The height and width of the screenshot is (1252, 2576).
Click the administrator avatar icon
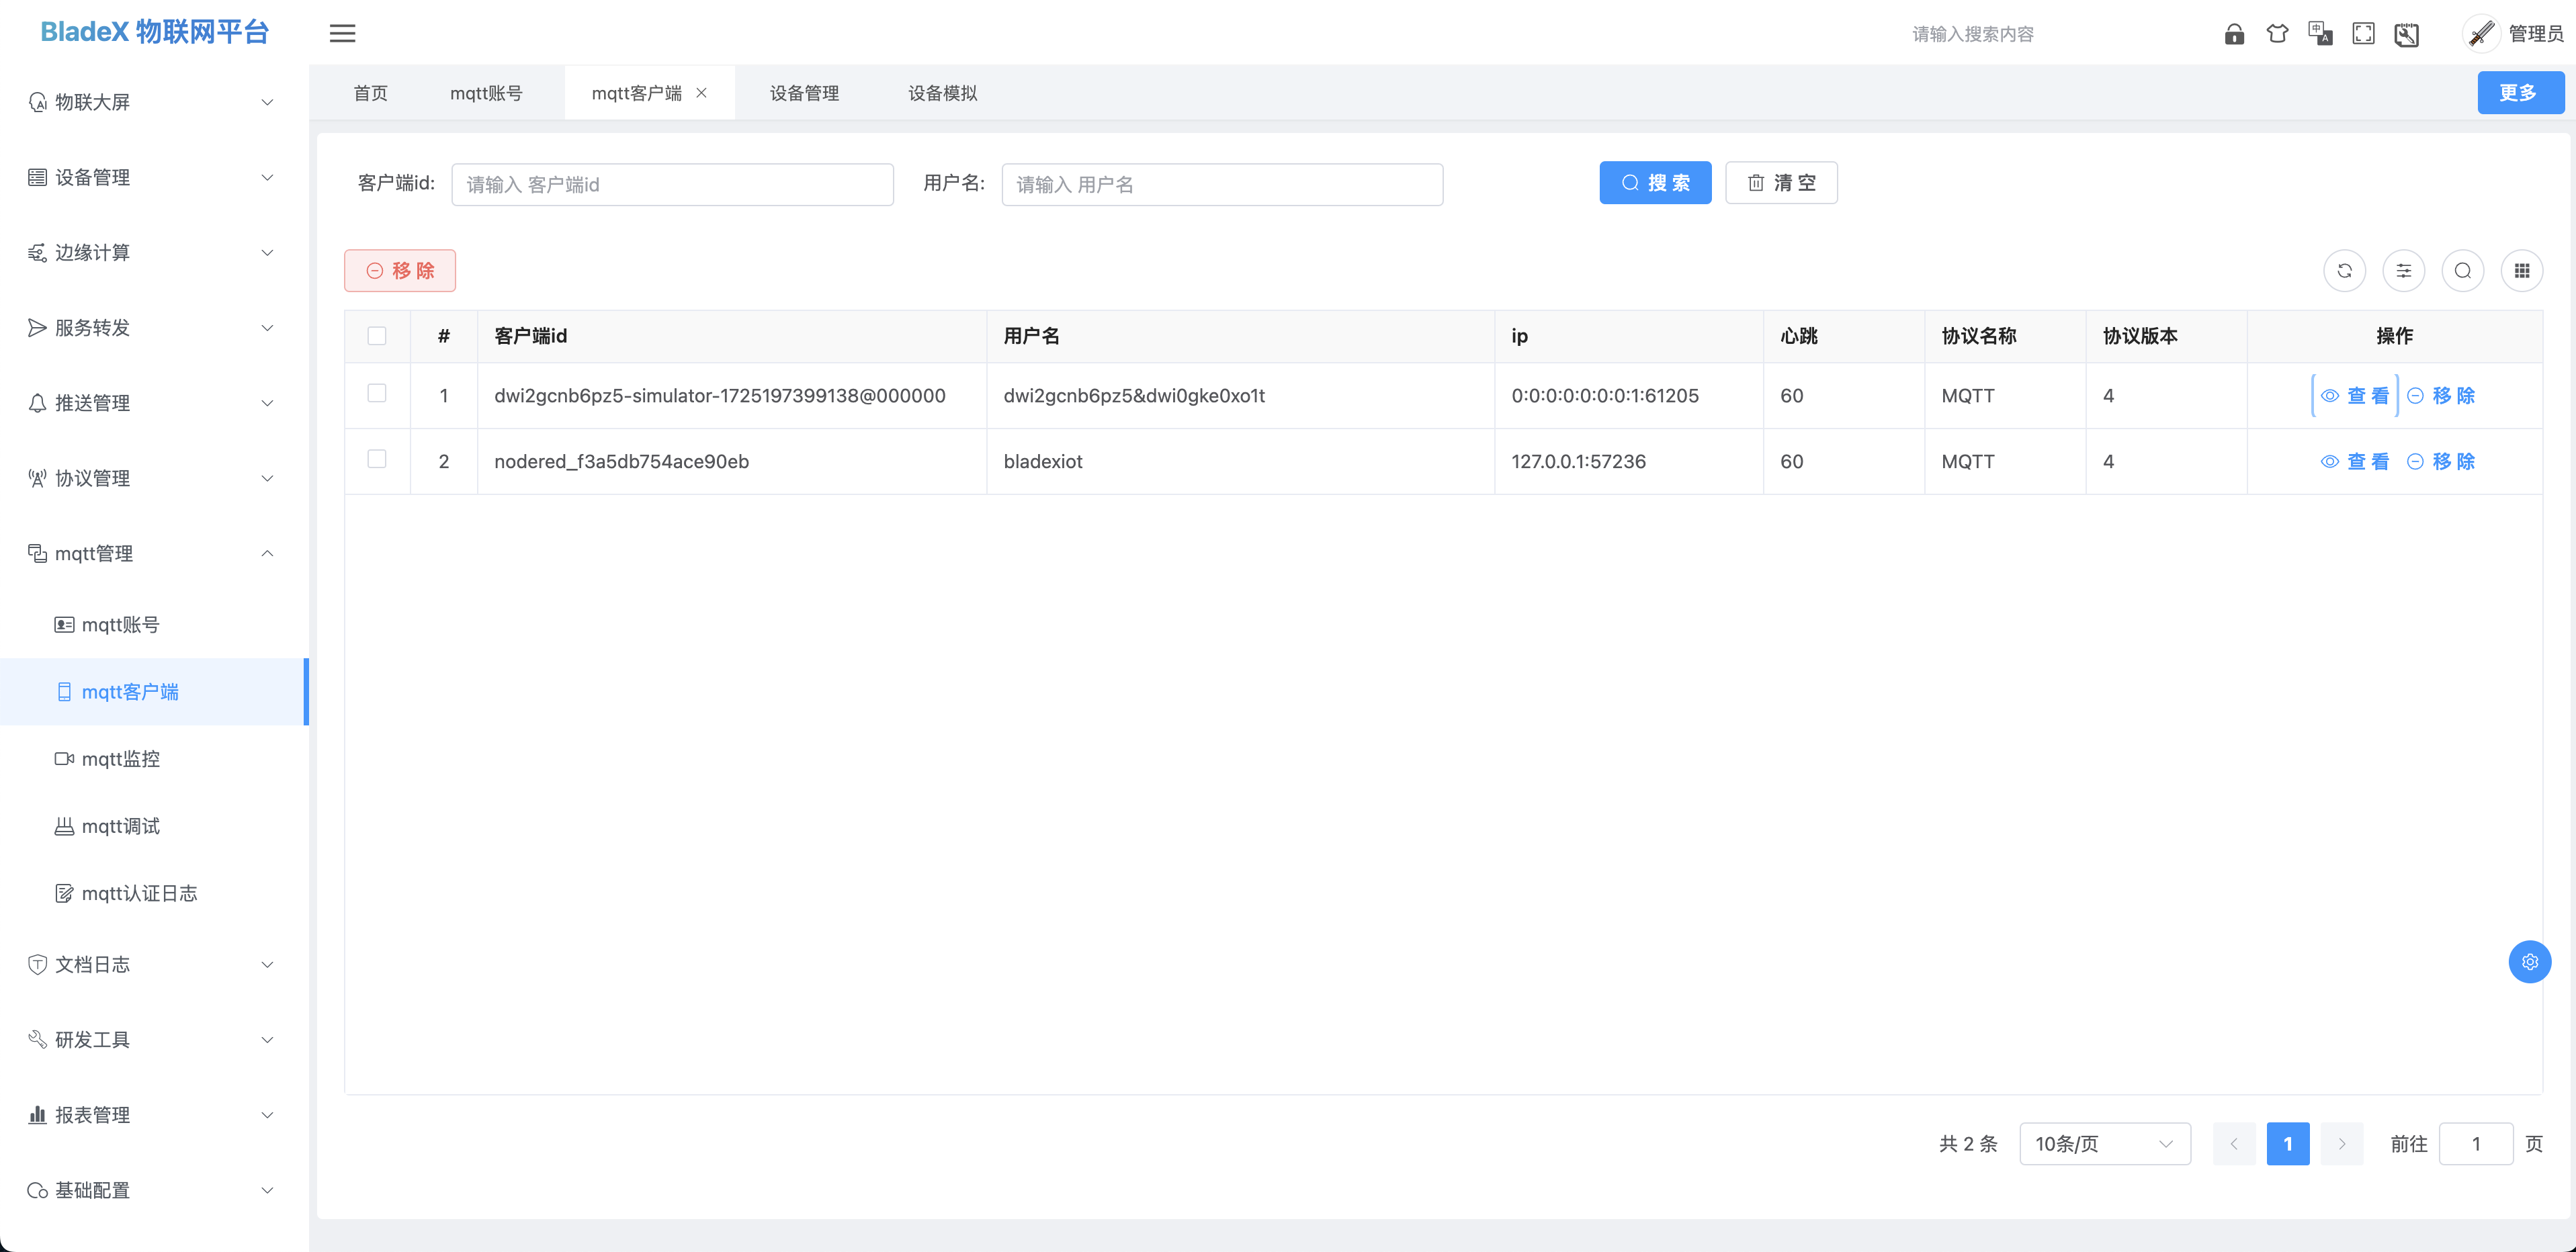pyautogui.click(x=2481, y=34)
